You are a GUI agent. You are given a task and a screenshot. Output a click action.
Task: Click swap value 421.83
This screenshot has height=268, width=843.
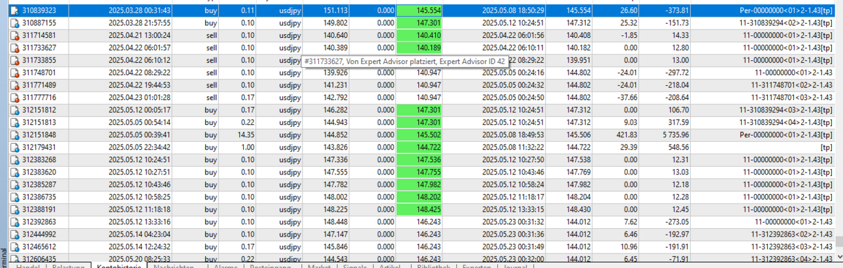pos(627,135)
